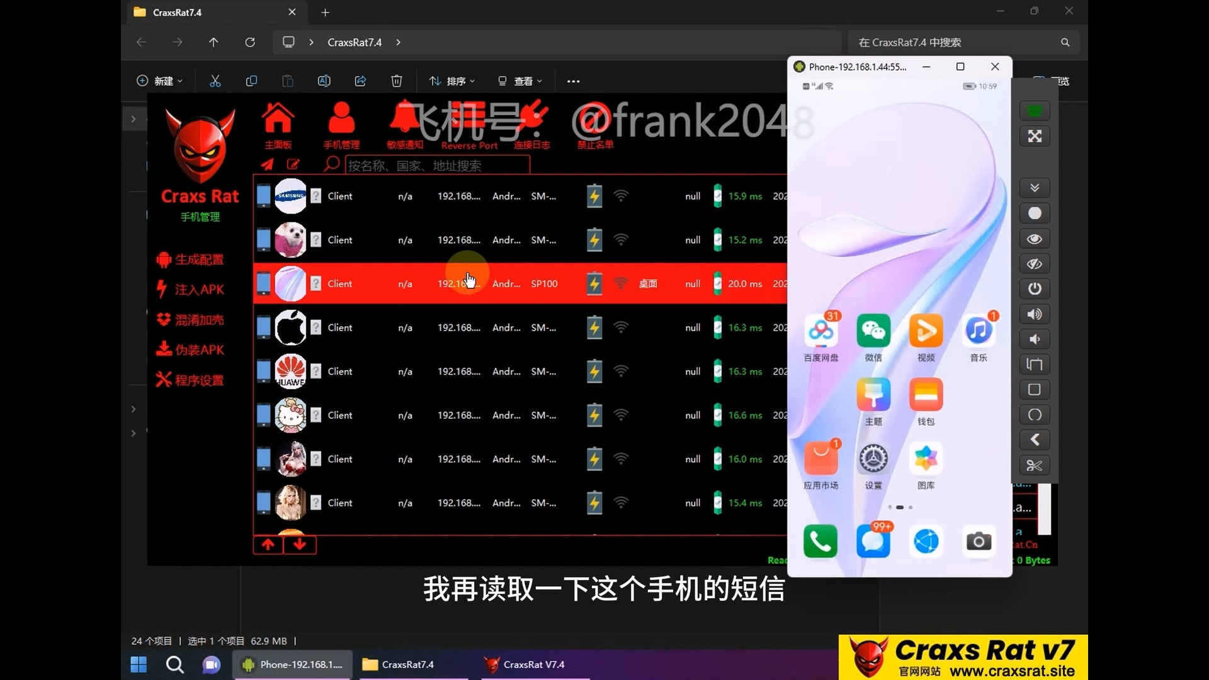Open the 敏感通知 tab
This screenshot has width=1209, height=680.
pos(405,126)
